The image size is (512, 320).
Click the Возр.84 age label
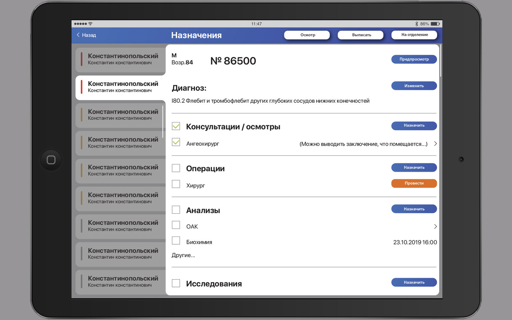tap(182, 62)
